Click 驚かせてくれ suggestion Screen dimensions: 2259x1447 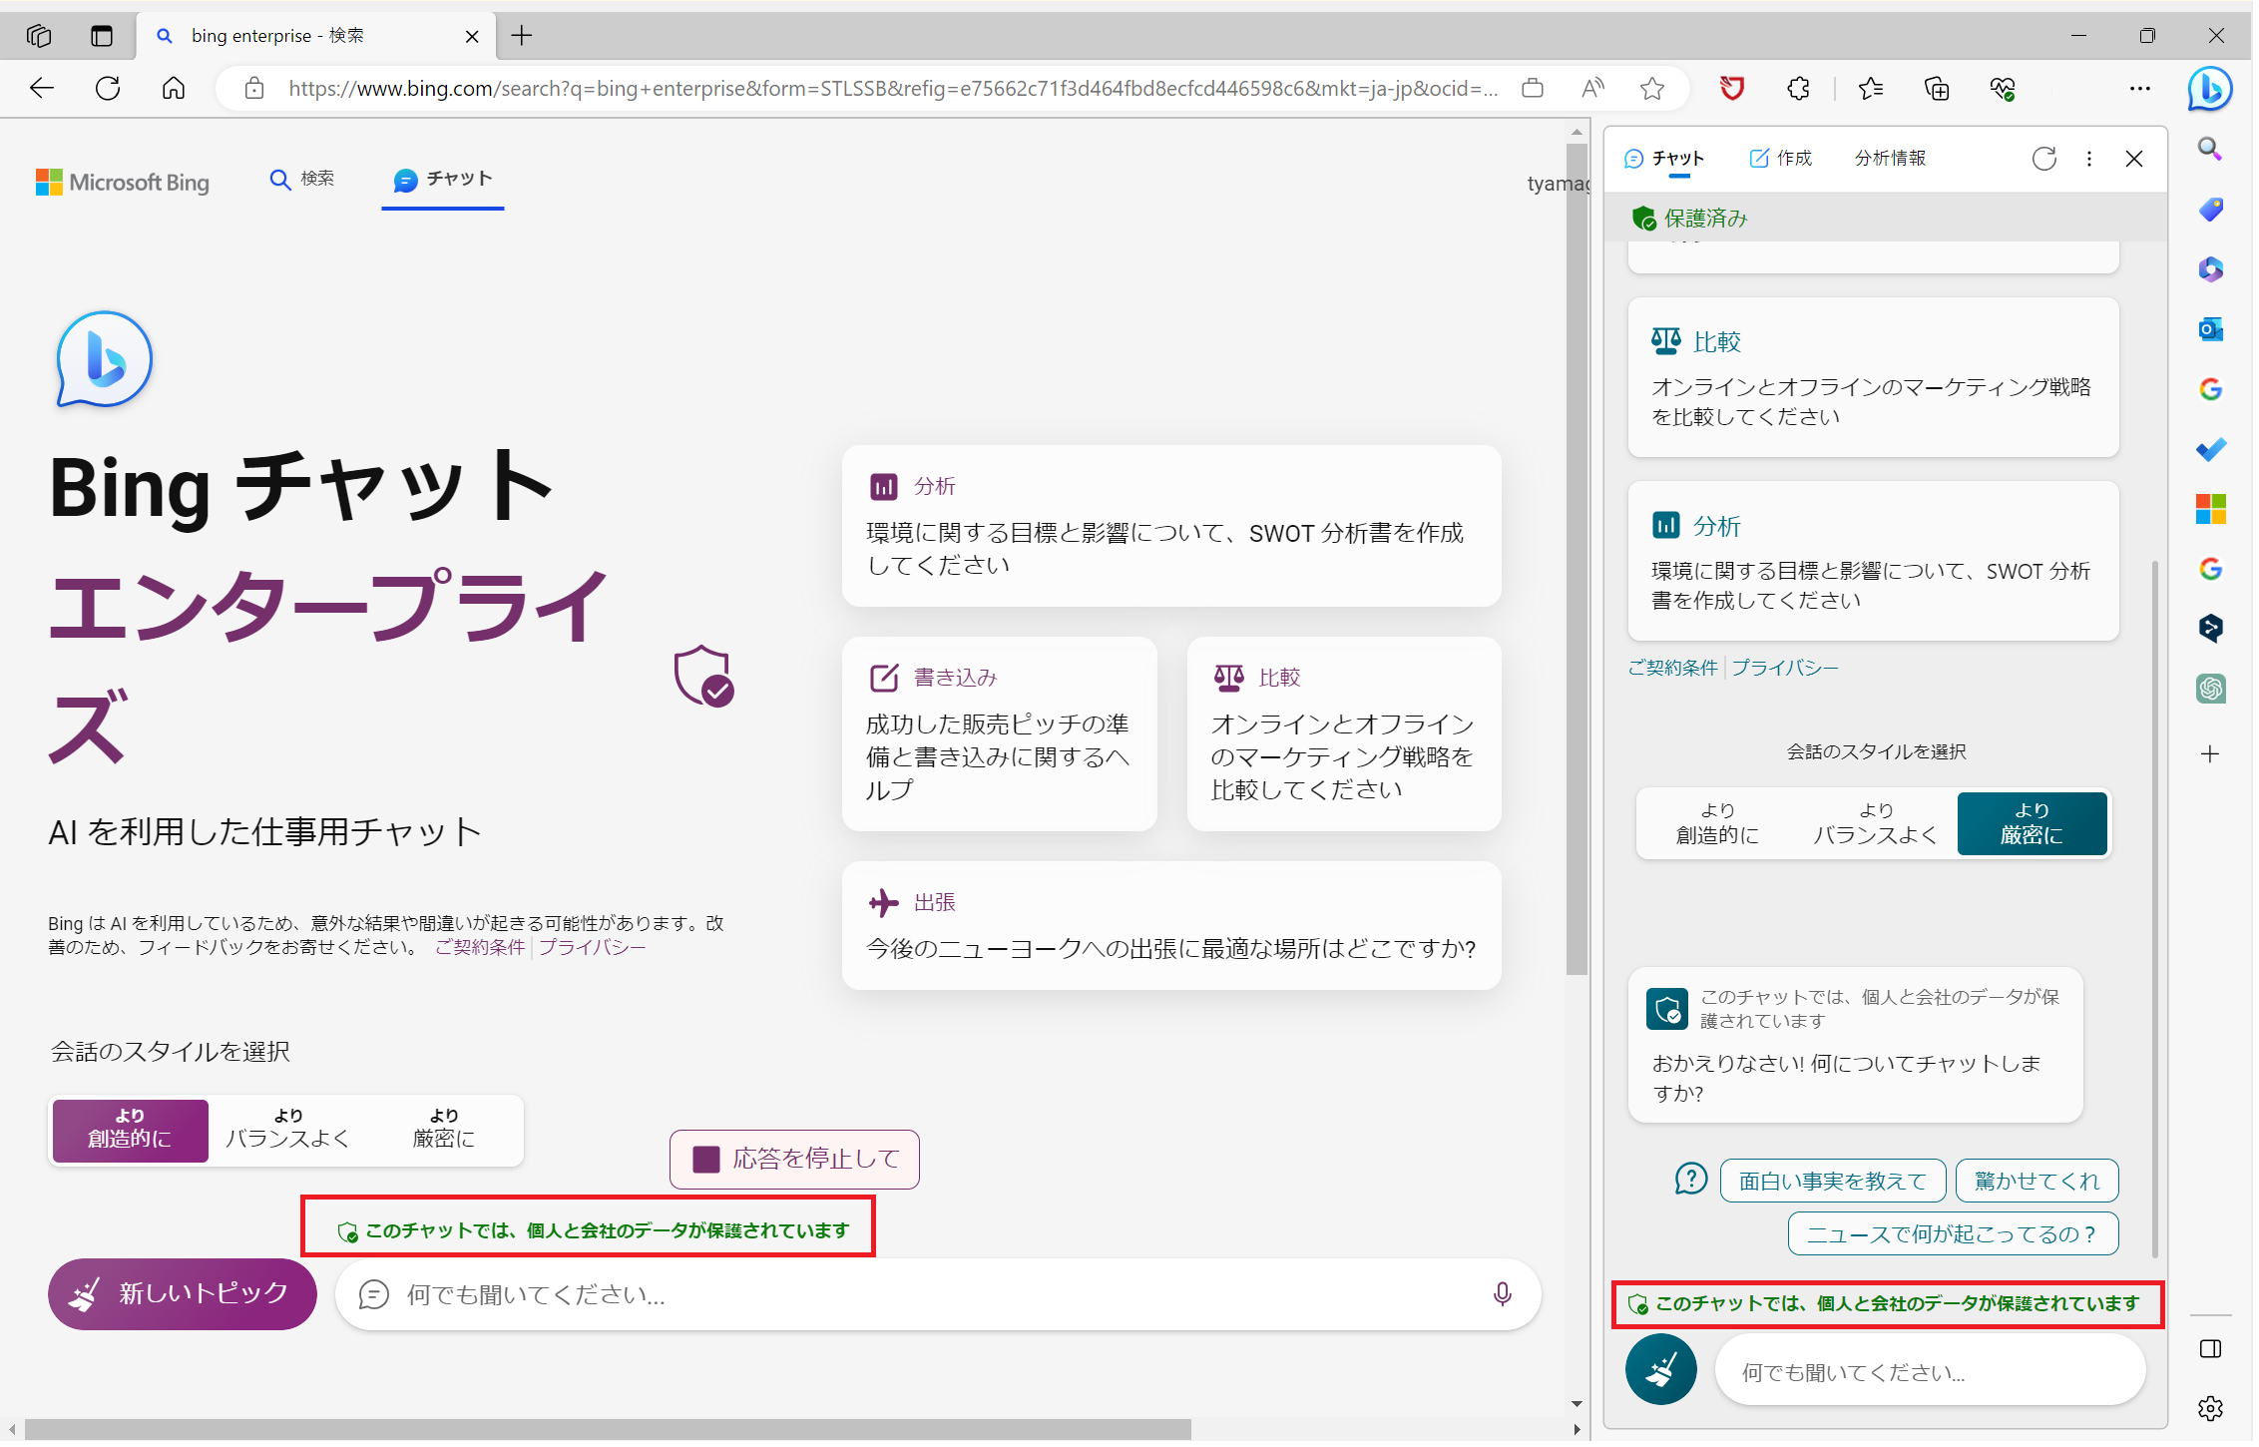coord(2036,1182)
